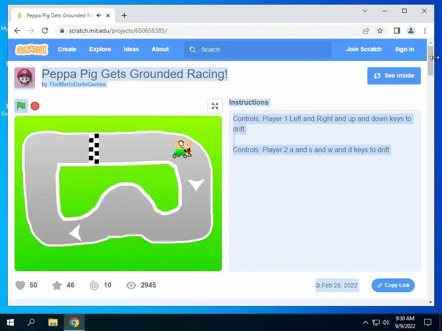Click the project title text

point(135,74)
